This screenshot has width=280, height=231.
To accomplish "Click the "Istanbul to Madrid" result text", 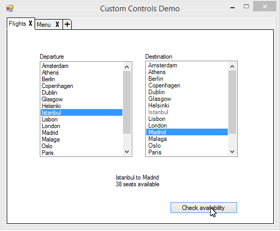I will coord(137,177).
